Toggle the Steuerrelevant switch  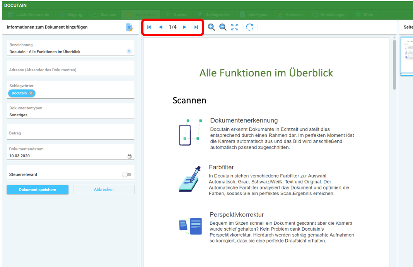point(127,174)
